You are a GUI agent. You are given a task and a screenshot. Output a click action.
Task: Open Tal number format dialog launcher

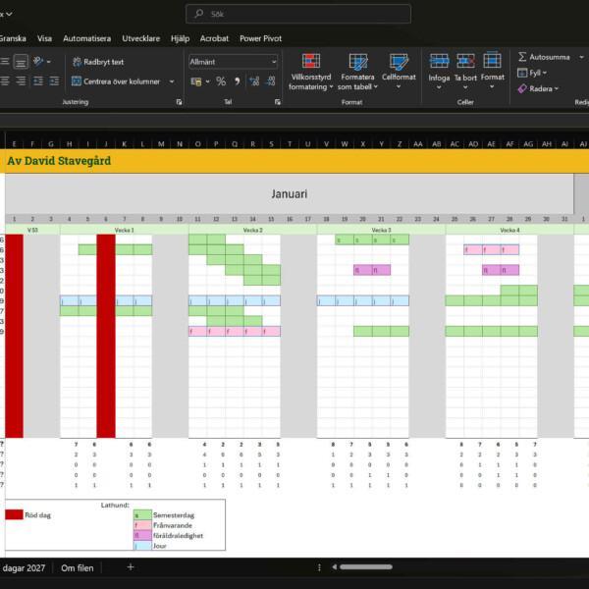pyautogui.click(x=277, y=102)
